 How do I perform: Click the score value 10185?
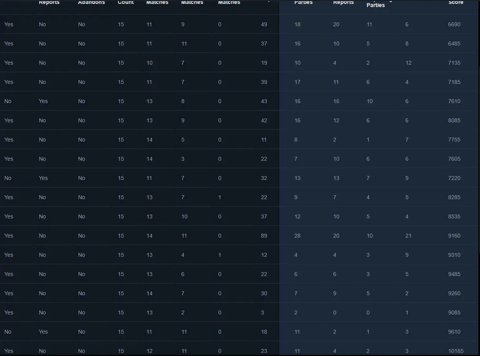pyautogui.click(x=456, y=351)
